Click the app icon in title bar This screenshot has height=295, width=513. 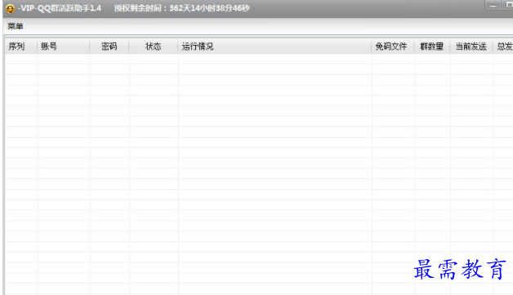click(x=10, y=8)
